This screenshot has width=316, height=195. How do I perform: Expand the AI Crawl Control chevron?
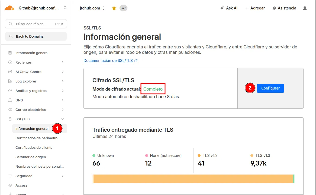click(63, 72)
